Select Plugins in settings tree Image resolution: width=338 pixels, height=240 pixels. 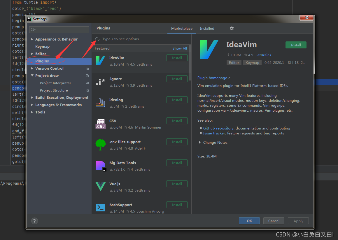(59, 61)
